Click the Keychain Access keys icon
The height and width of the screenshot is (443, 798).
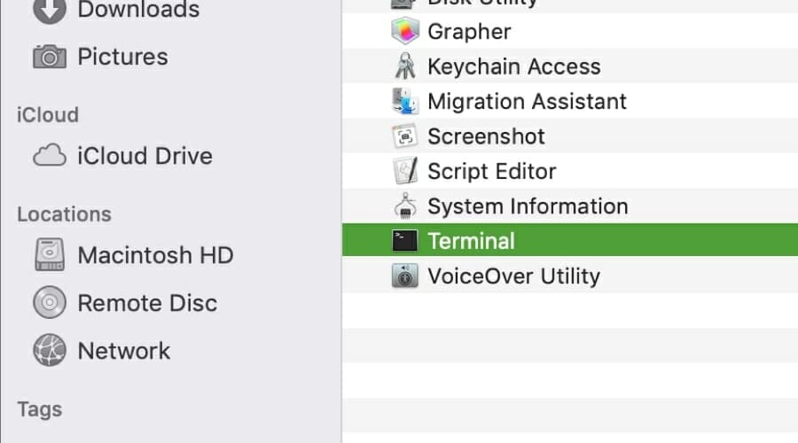click(405, 66)
